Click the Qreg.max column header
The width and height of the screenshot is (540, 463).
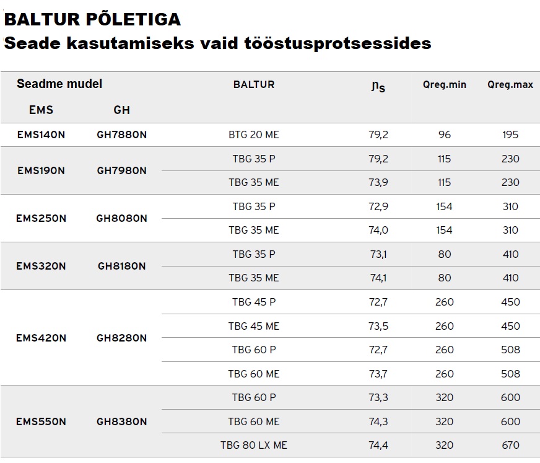click(x=510, y=84)
